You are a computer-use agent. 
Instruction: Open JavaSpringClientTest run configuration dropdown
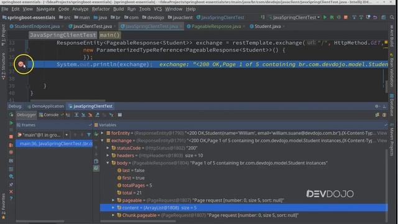(x=294, y=17)
